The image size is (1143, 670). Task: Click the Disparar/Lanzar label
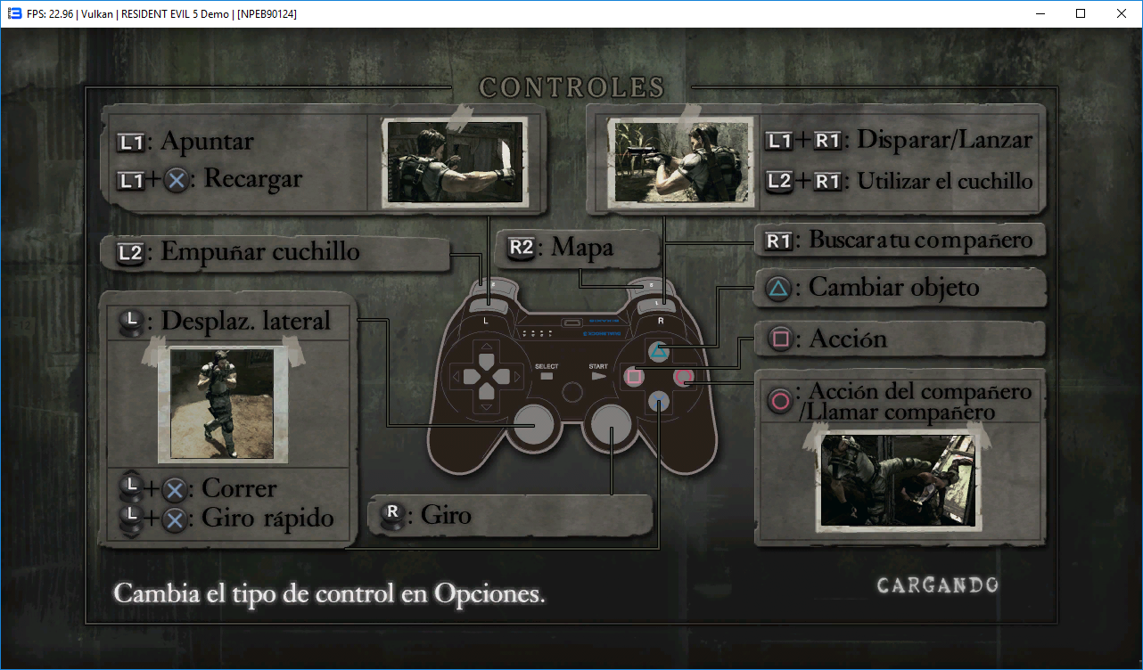(944, 140)
